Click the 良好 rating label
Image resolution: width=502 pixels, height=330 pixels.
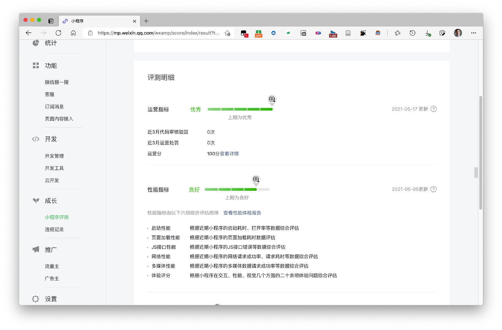(x=194, y=190)
